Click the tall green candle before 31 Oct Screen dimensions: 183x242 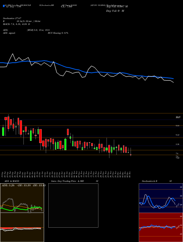(65, 144)
